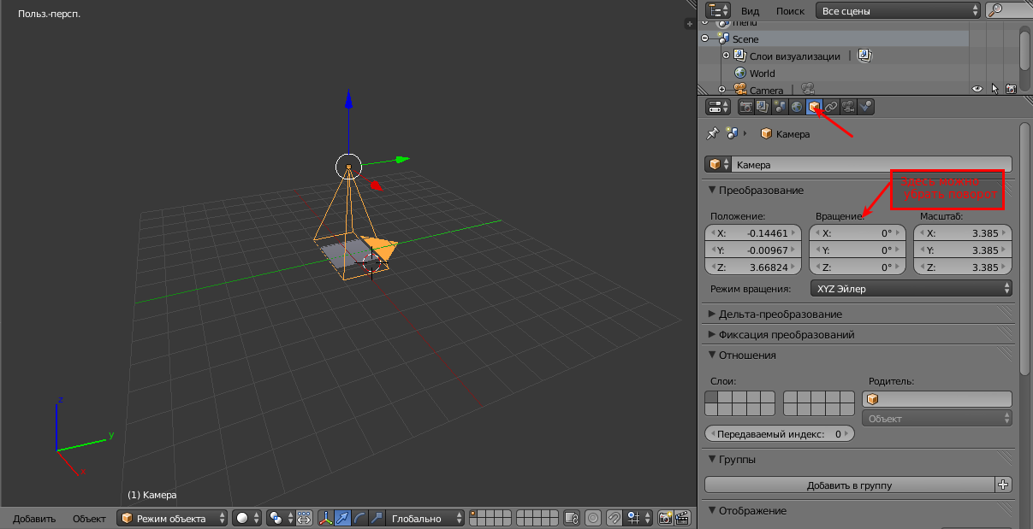Open the 'Режим объекта' mode dropdown
Viewport: 1033px width, 529px height.
point(173,518)
